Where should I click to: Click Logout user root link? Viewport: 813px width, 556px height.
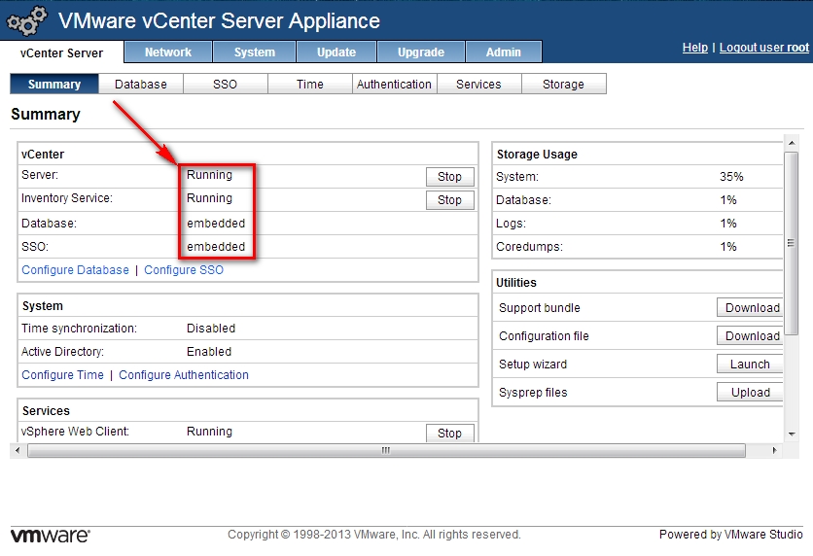coord(763,48)
